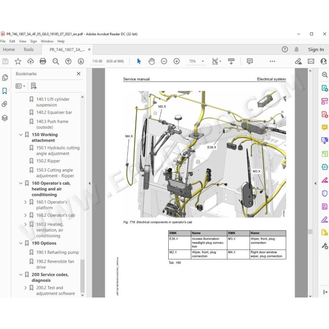Open the 150.2 Ripper bookmark
The height and width of the screenshot is (329, 329).
[x=48, y=161]
